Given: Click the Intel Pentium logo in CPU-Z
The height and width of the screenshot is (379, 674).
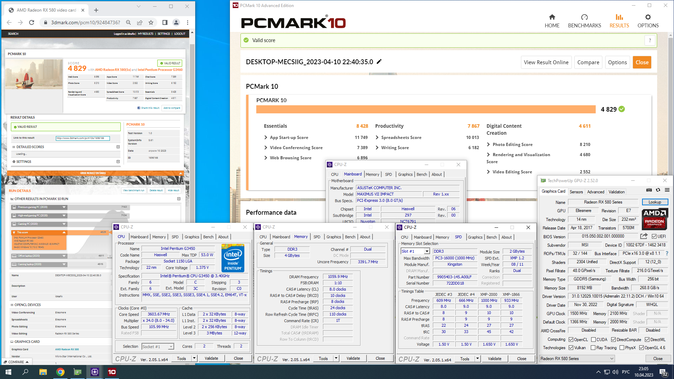Looking at the screenshot, I should [x=233, y=259].
